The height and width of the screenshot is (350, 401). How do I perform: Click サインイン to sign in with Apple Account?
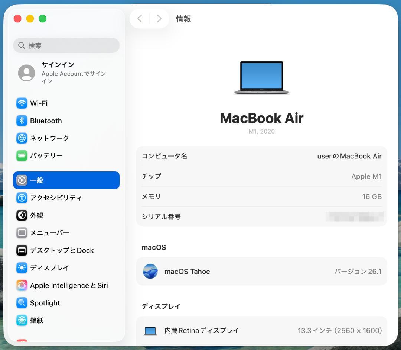58,65
